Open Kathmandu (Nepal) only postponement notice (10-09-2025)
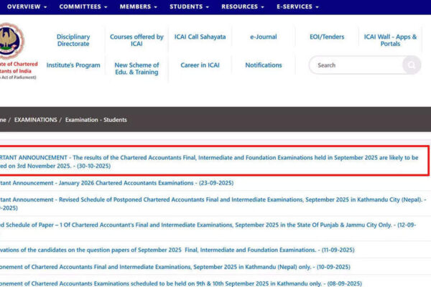This screenshot has height=287, width=431. [175, 267]
